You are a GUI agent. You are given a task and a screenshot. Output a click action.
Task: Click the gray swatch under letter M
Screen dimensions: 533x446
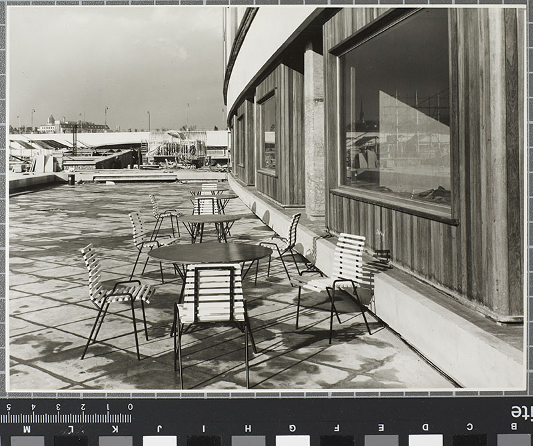tap(27, 440)
